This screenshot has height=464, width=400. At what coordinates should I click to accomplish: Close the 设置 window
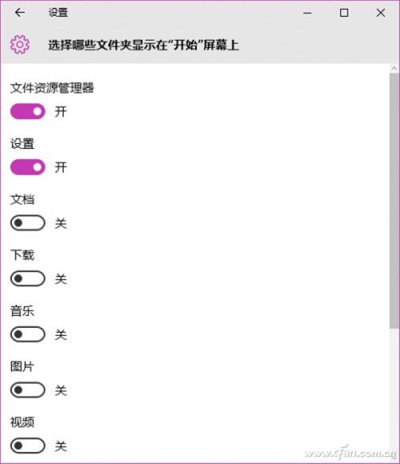(381, 13)
